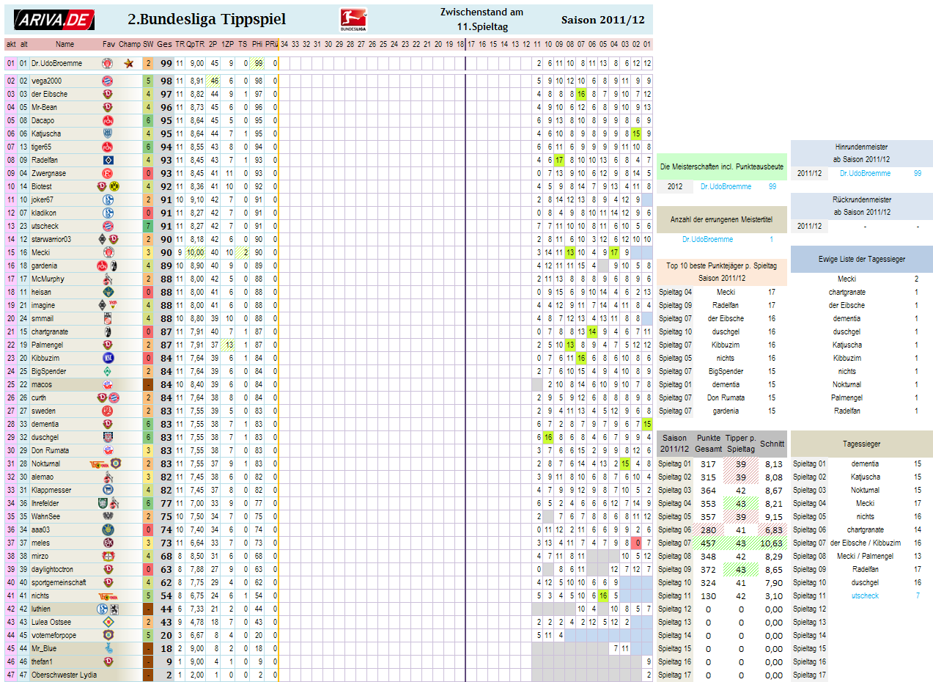933x682 pixels.
Task: Click the name daylightoctron
Action: [52, 570]
